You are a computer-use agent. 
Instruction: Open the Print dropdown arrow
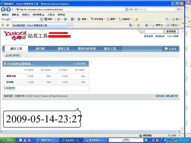pos(150,25)
